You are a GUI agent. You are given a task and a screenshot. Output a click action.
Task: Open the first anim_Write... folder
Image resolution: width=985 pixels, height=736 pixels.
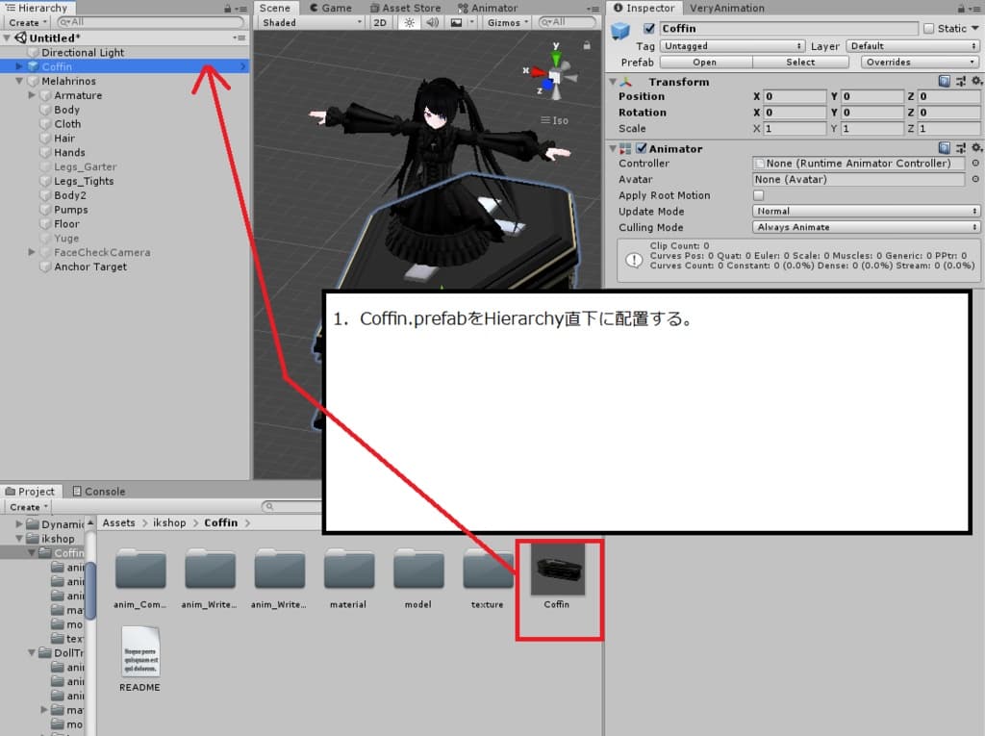[x=210, y=570]
